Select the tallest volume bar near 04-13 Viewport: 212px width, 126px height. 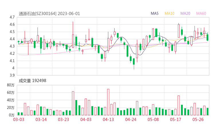pyautogui.click(x=108, y=102)
